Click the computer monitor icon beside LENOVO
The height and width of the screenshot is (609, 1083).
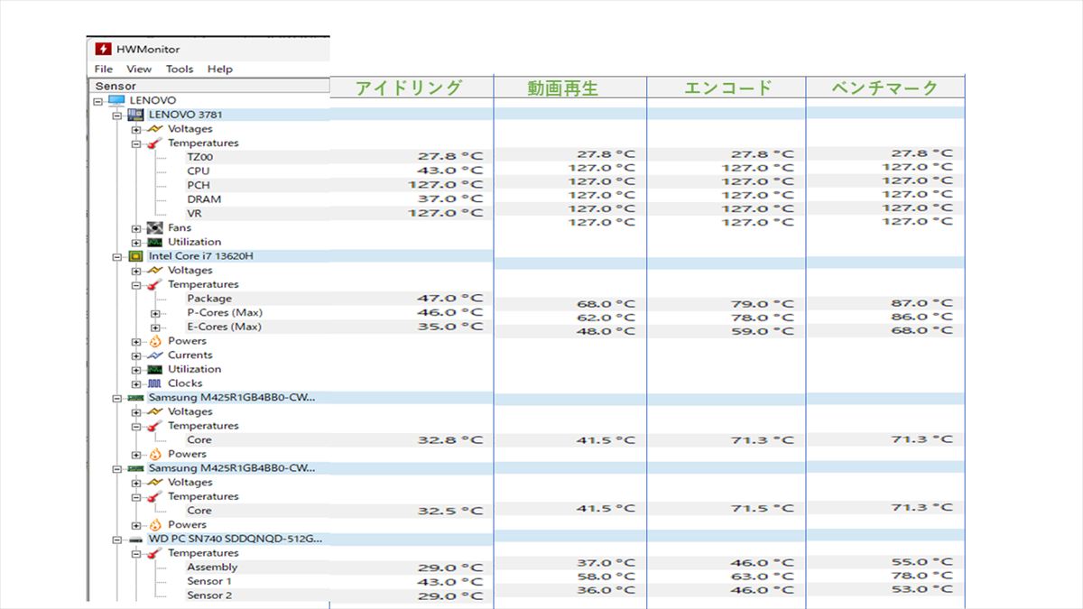pos(116,100)
